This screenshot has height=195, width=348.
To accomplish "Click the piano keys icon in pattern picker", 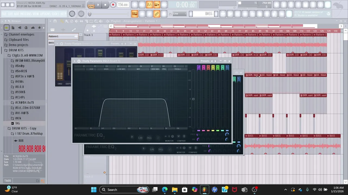I will coord(52,30).
